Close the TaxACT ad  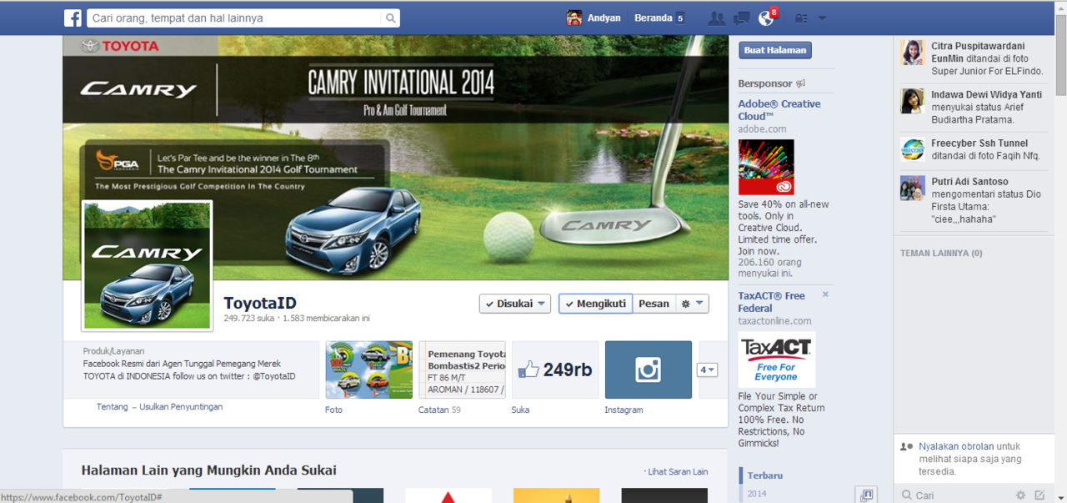pyautogui.click(x=825, y=294)
